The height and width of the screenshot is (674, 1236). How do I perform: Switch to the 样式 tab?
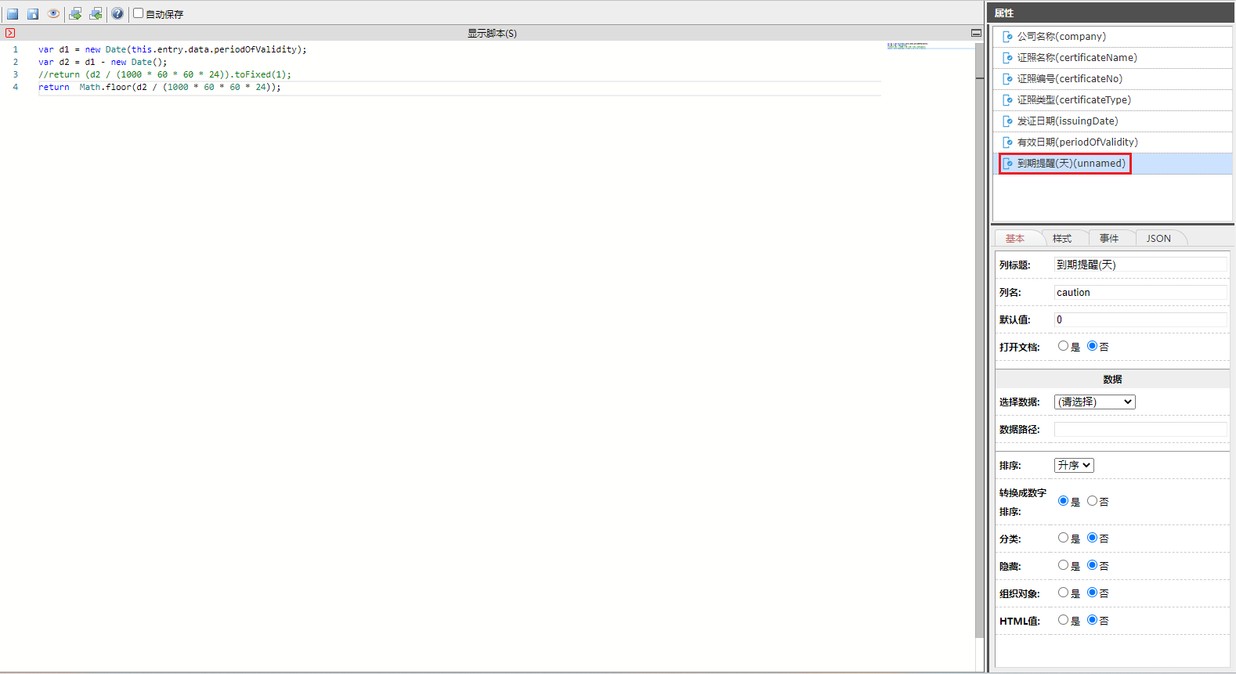[x=1062, y=238]
